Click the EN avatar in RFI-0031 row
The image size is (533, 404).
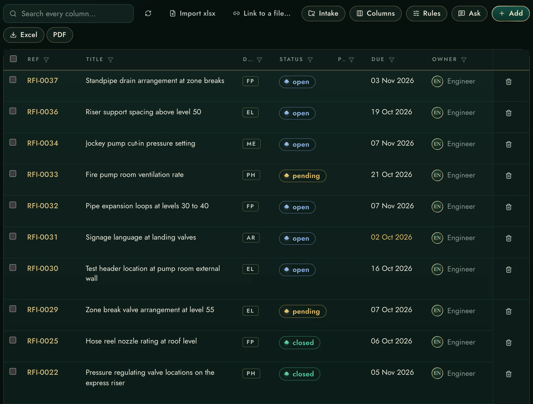(x=437, y=238)
